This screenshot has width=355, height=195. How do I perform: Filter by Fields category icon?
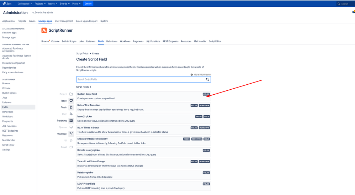click(71, 107)
